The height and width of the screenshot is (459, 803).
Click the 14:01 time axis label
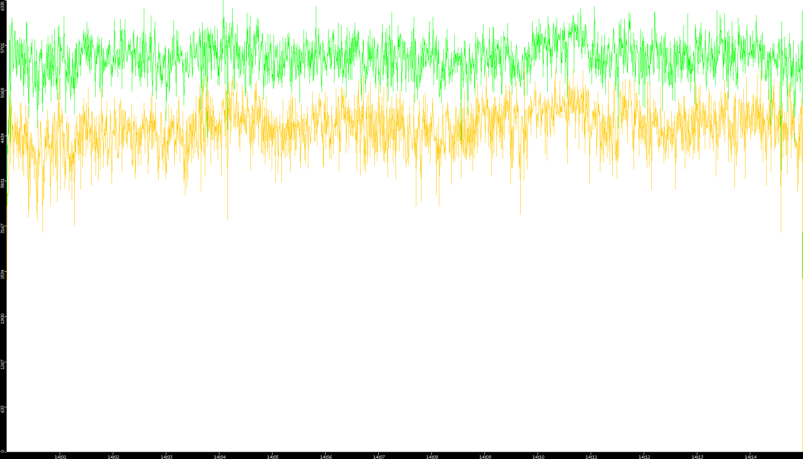[x=60, y=456]
